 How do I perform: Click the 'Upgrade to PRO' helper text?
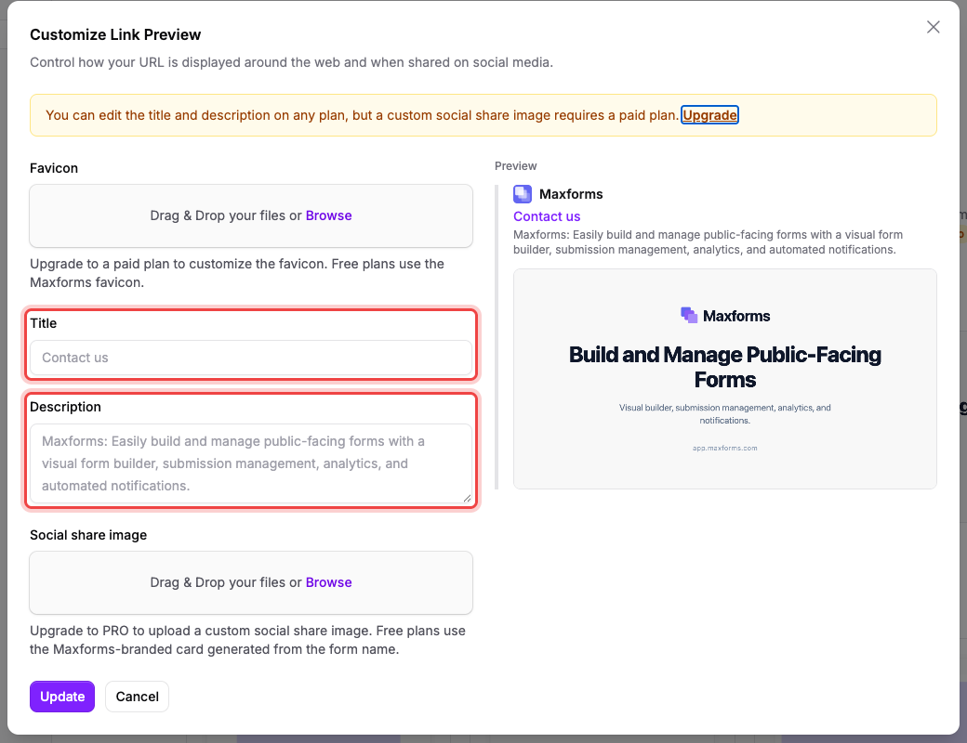pos(247,640)
